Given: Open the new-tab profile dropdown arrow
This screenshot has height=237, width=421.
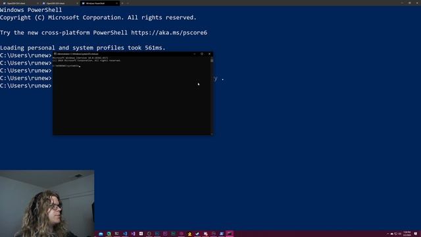Looking at the screenshot, I should 128,3.
